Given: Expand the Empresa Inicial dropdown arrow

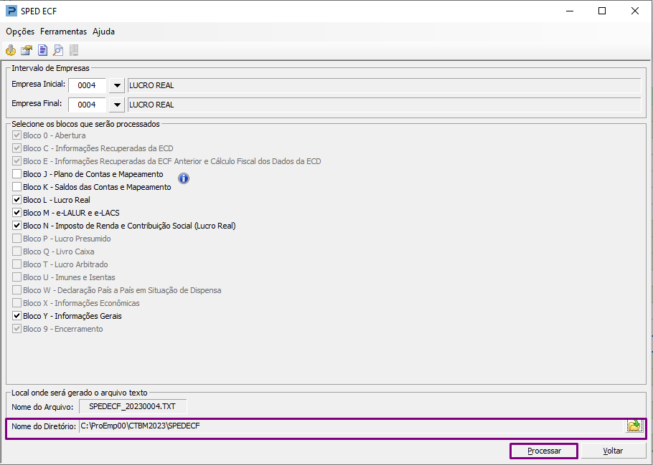Looking at the screenshot, I should tap(117, 85).
